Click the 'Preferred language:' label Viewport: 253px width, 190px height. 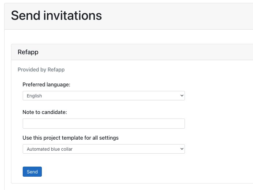[46, 85]
